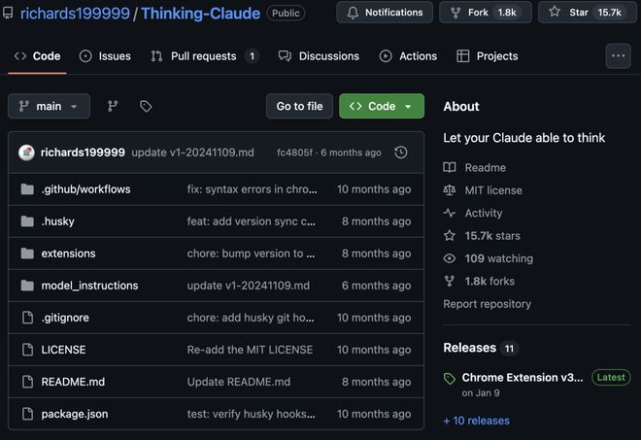
Task: Click the Readme book icon in About
Action: coord(450,167)
